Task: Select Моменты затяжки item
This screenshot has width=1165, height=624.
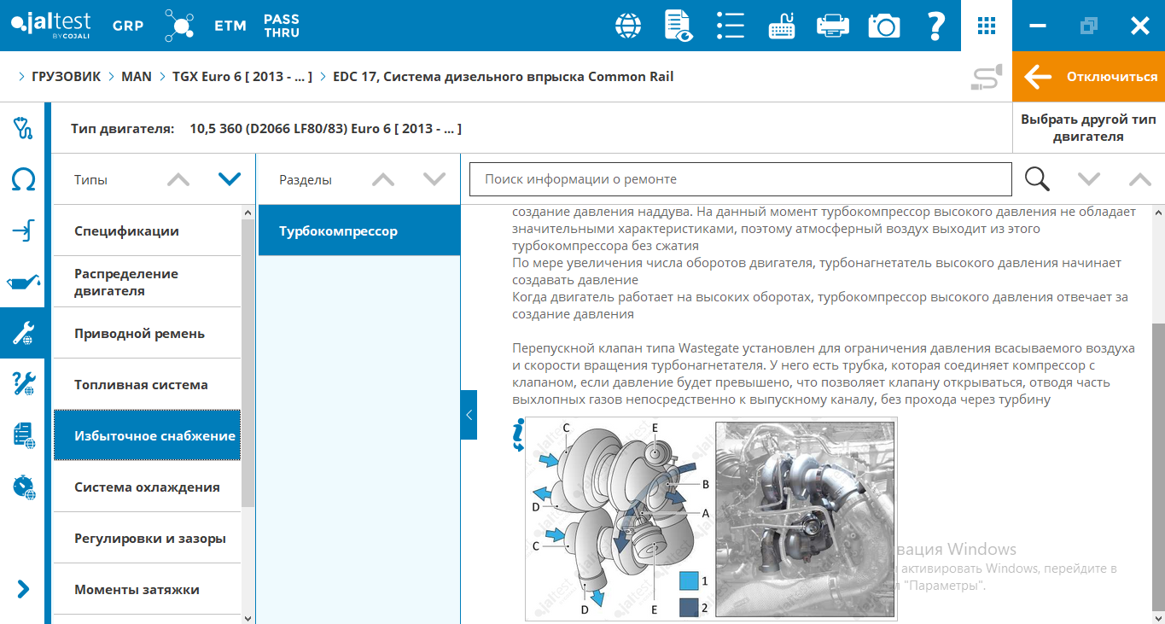Action: pos(147,589)
